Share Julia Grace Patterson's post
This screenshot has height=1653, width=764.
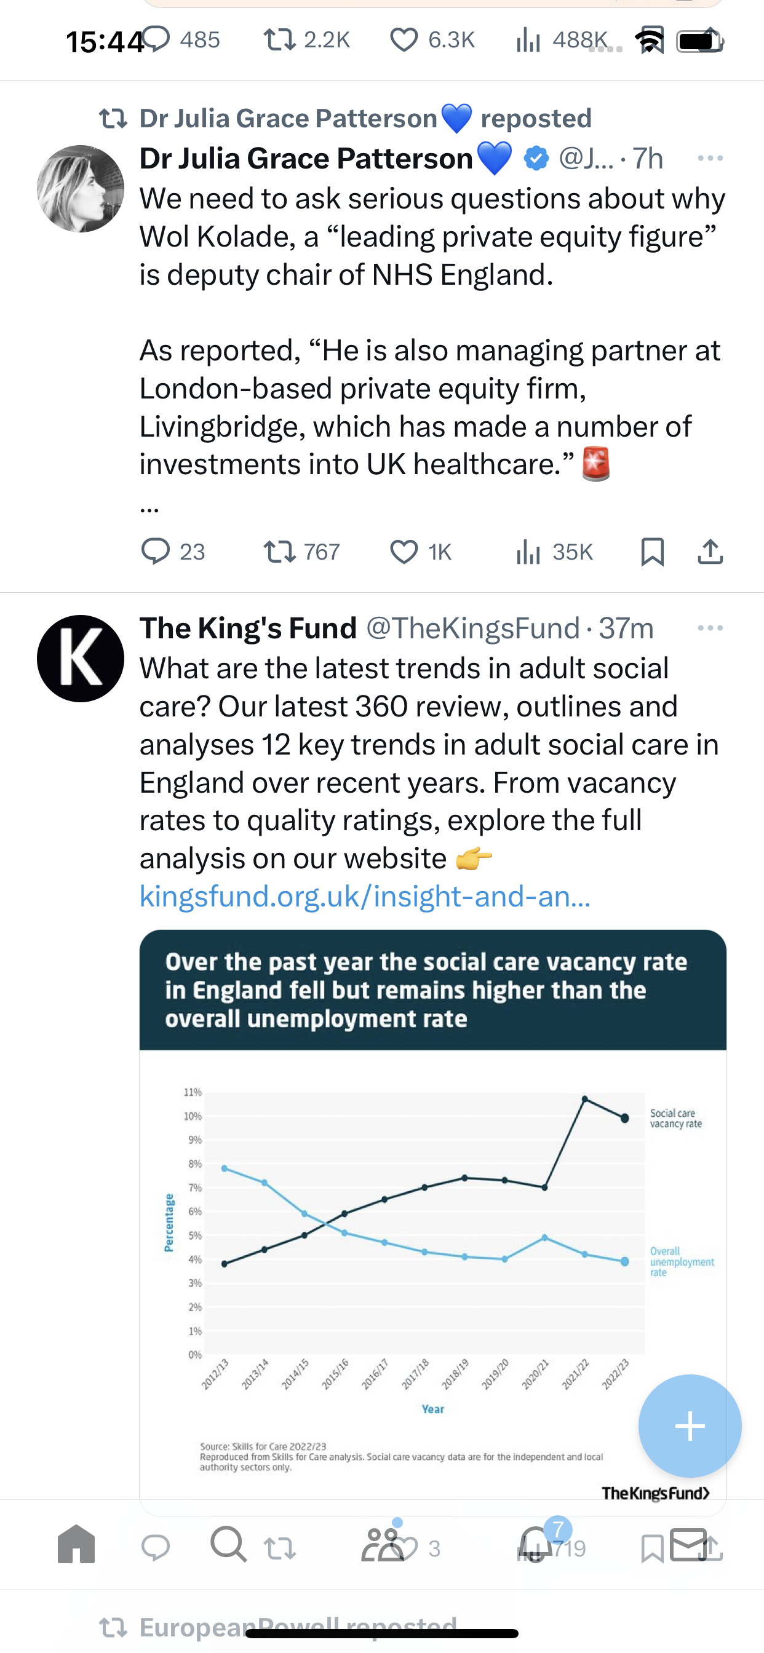point(710,552)
